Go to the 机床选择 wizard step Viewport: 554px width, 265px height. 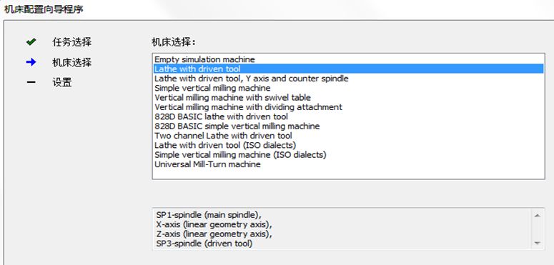(x=71, y=63)
